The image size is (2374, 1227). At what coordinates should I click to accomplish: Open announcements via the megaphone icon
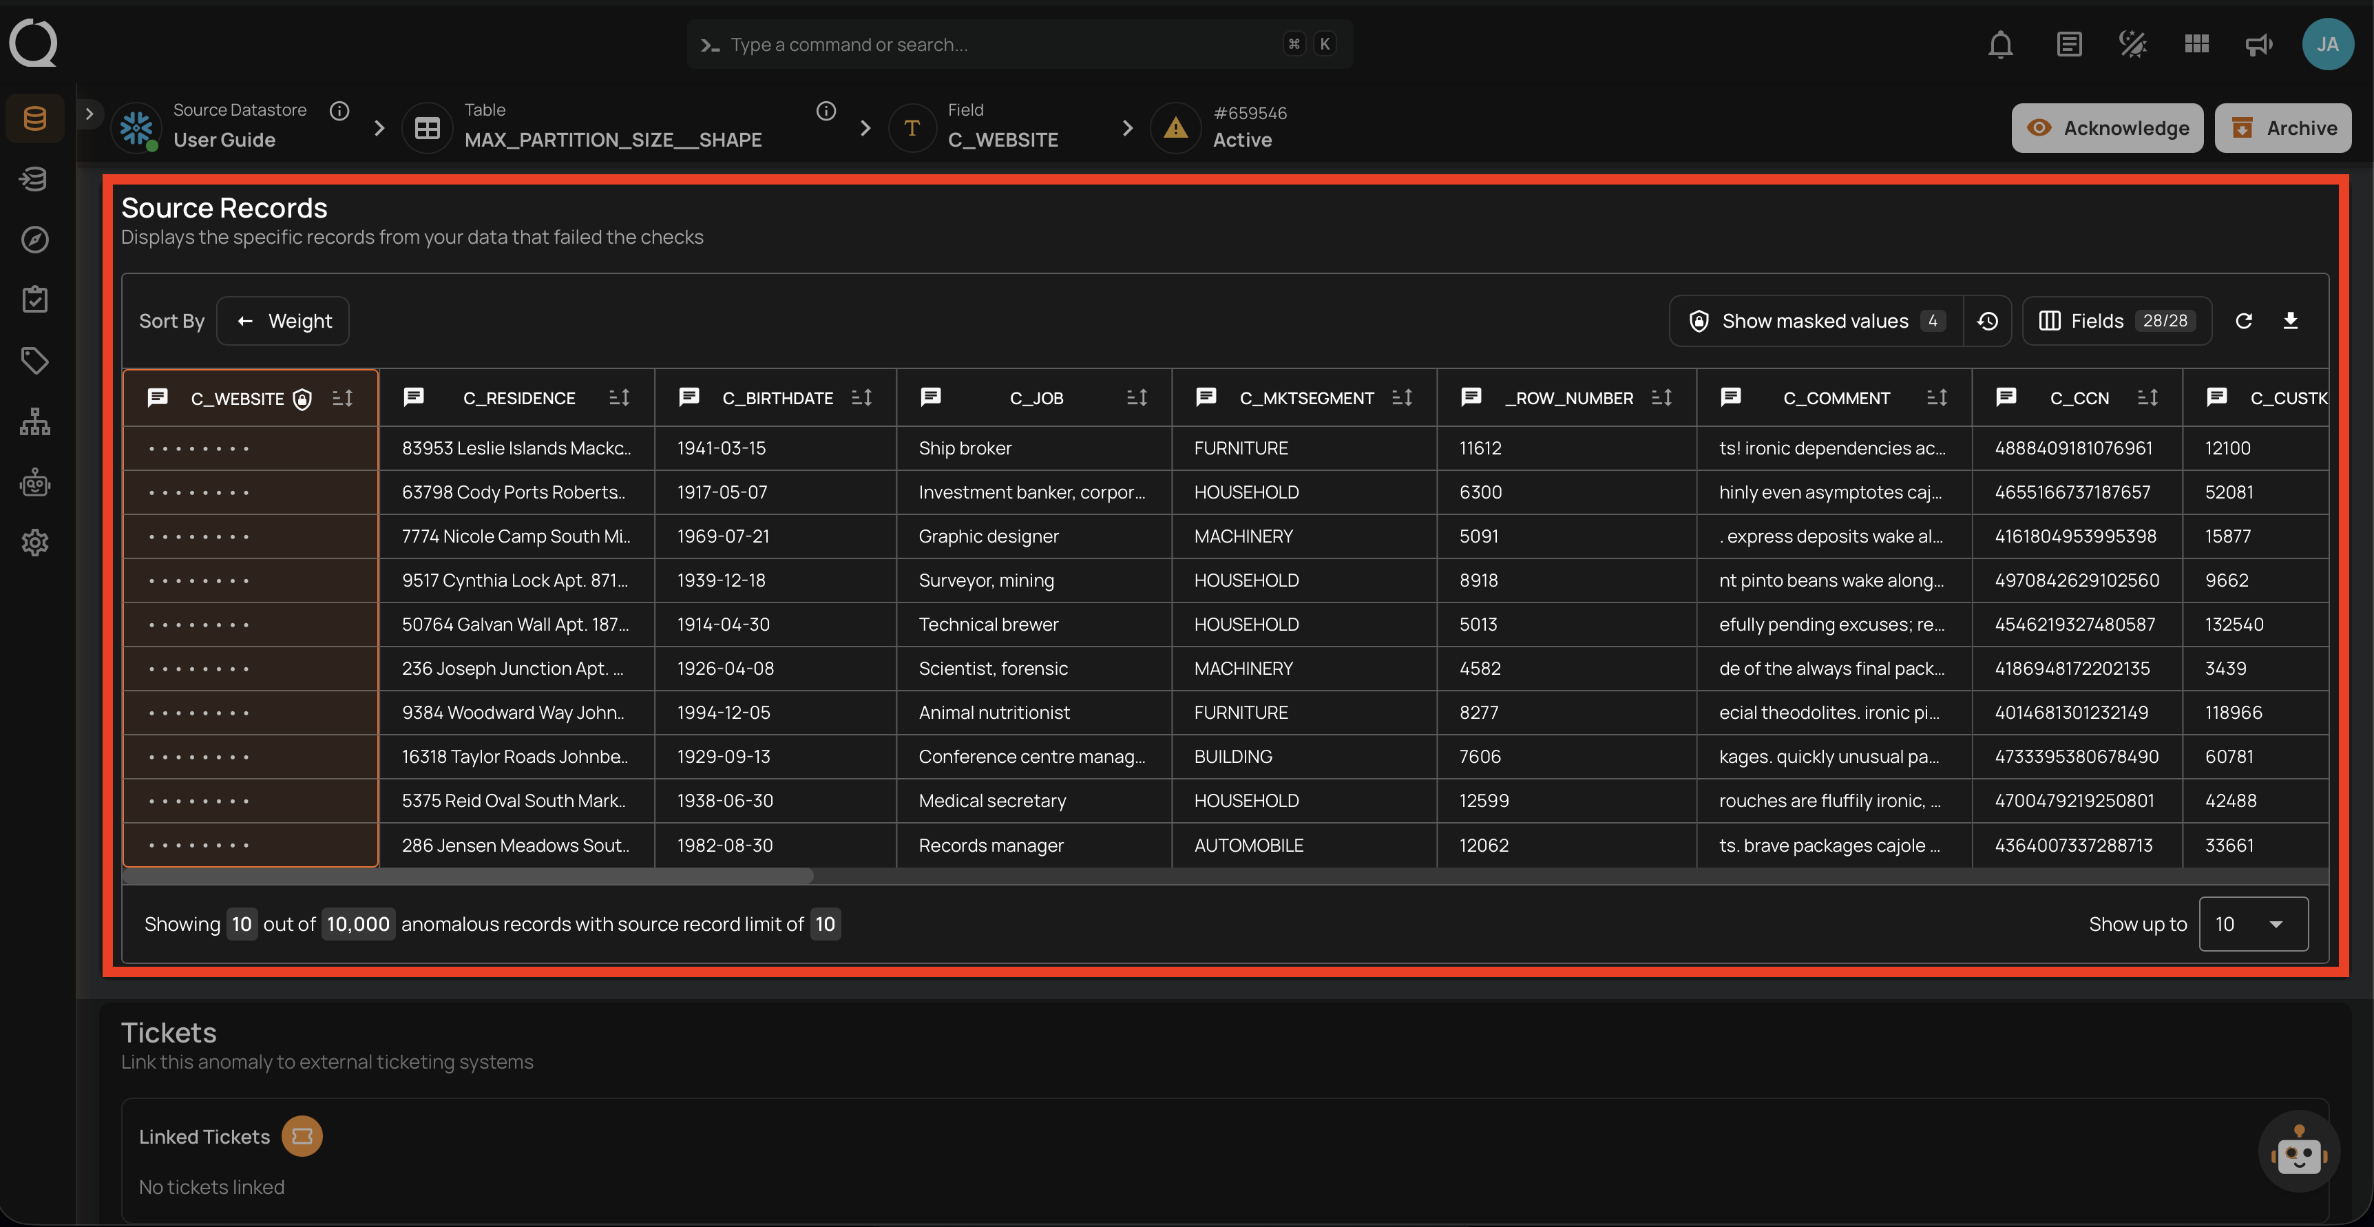coord(2258,43)
